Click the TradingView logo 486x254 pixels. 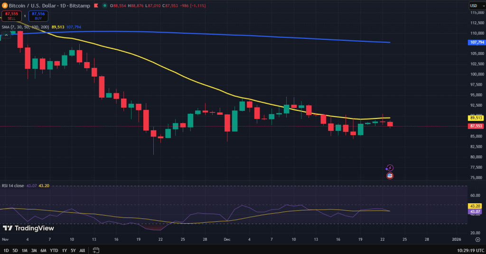pos(28,228)
